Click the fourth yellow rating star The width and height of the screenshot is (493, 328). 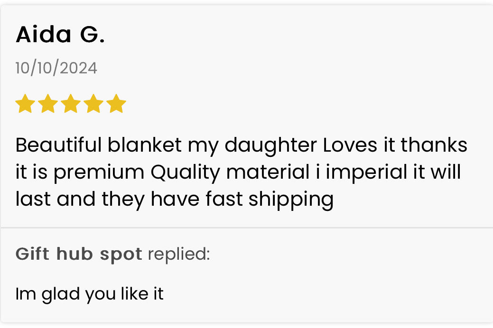click(x=93, y=104)
